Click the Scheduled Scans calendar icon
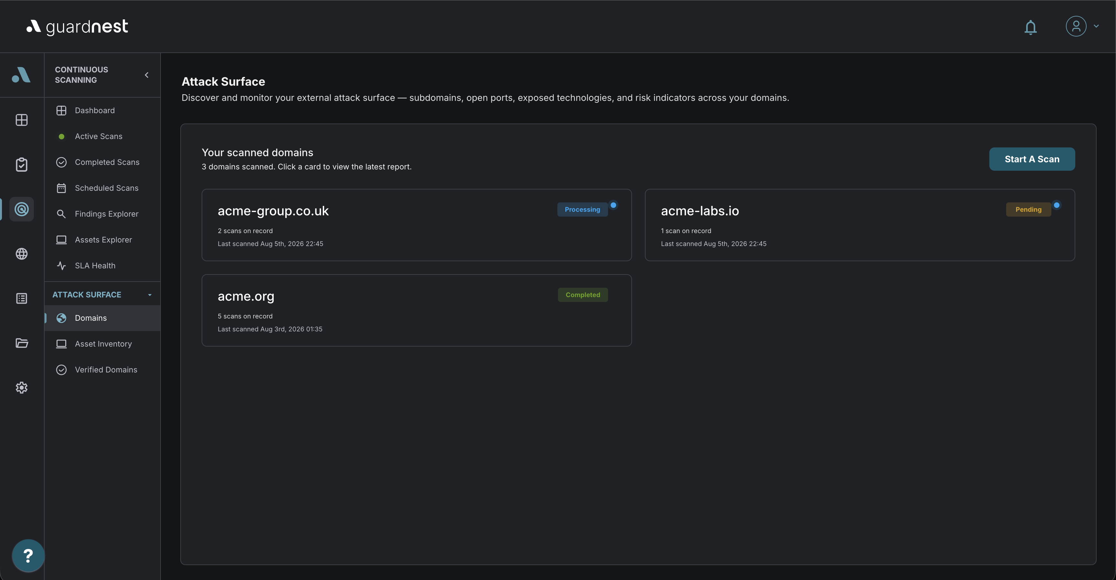 [61, 188]
